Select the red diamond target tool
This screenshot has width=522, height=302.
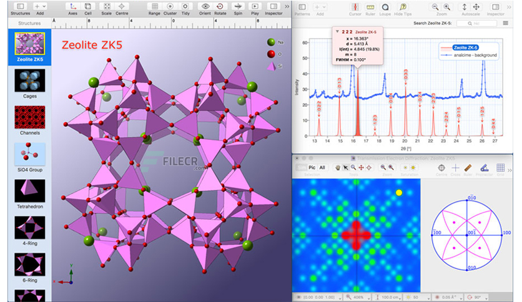pyautogui.click(x=369, y=167)
